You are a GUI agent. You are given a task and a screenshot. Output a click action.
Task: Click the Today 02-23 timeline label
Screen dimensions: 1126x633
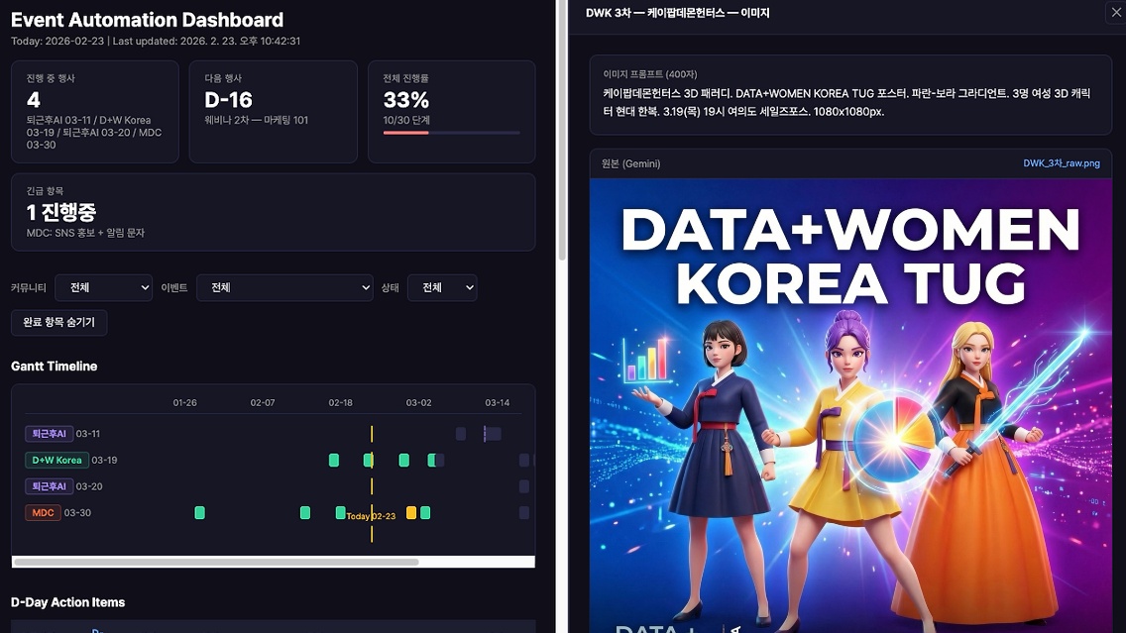point(371,516)
